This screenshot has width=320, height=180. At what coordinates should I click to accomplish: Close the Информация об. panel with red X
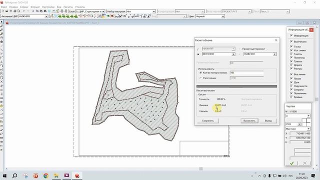tap(311, 30)
